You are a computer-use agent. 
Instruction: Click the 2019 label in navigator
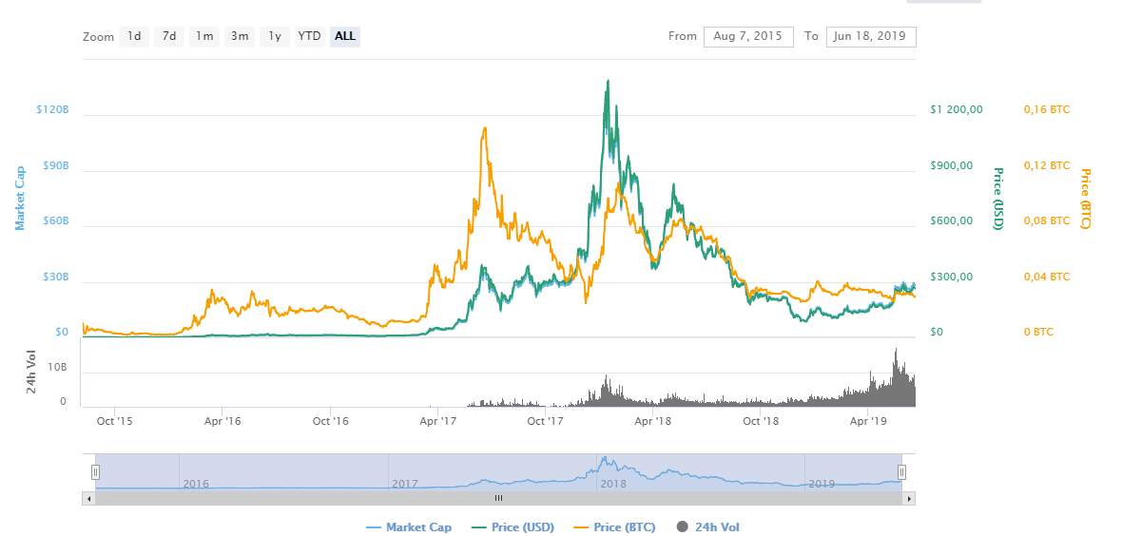(x=822, y=484)
